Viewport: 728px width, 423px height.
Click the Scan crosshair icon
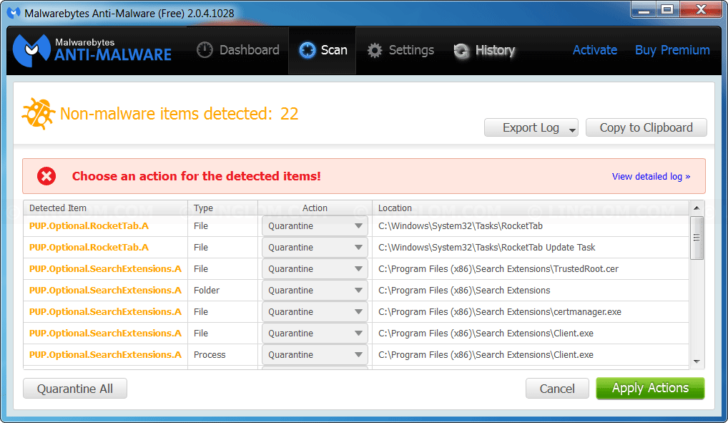(x=307, y=49)
